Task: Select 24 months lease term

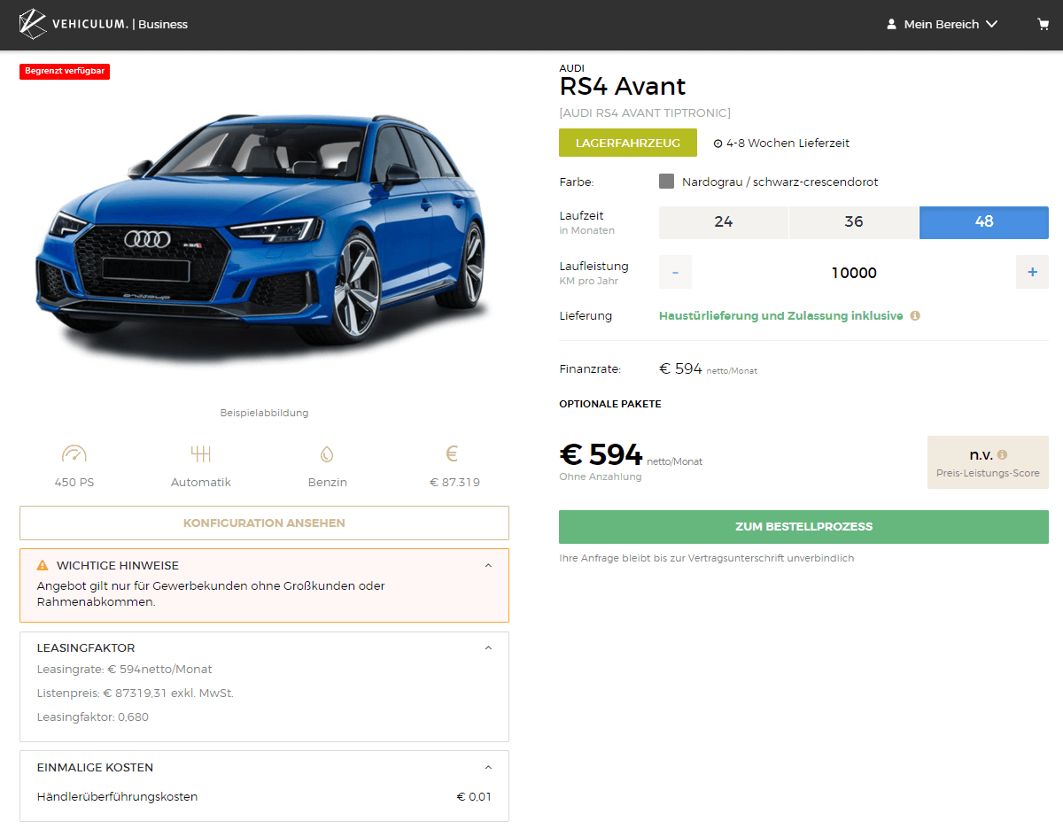Action: pos(724,222)
